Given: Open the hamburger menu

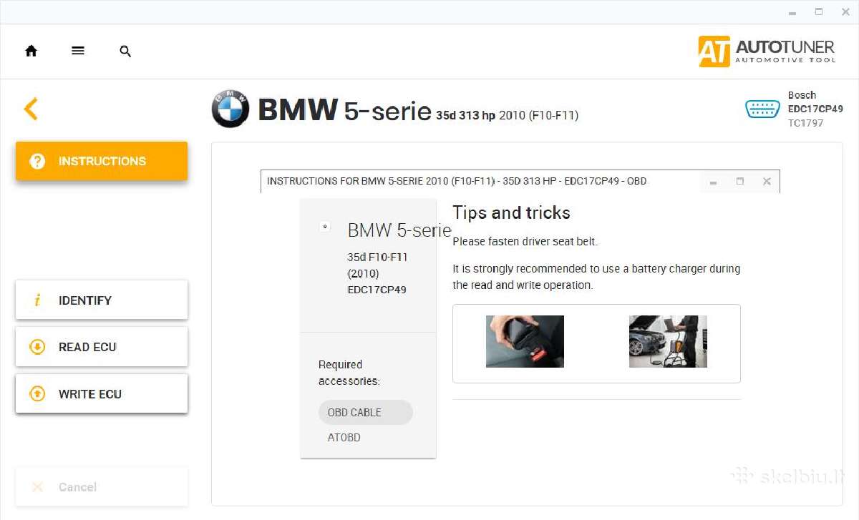Looking at the screenshot, I should [78, 51].
